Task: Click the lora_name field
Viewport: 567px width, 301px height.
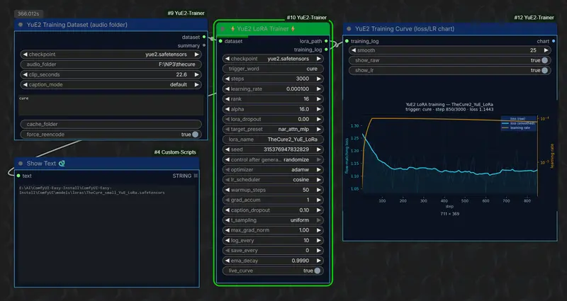Action: coord(273,140)
